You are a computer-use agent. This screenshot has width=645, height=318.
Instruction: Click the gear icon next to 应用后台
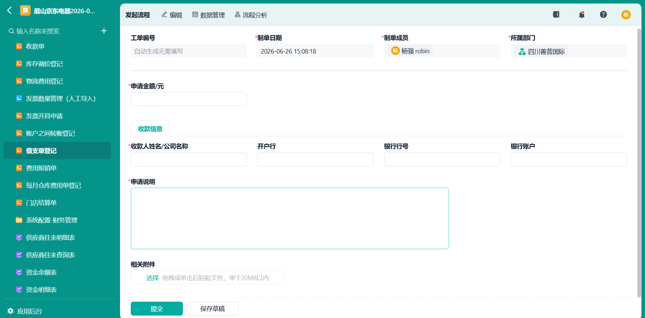(10, 311)
